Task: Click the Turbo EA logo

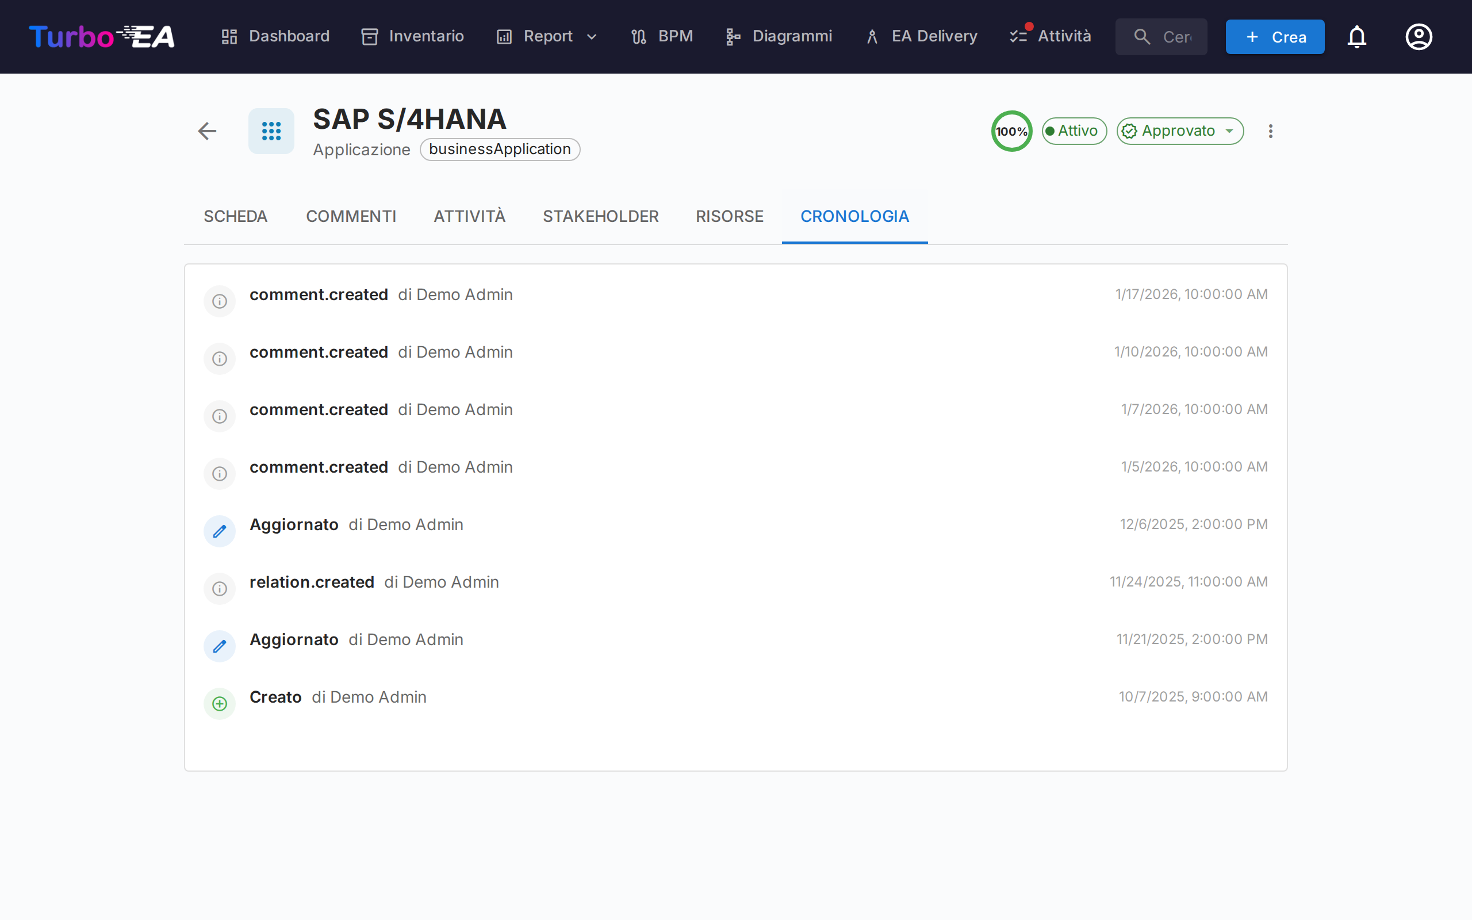Action: [102, 37]
